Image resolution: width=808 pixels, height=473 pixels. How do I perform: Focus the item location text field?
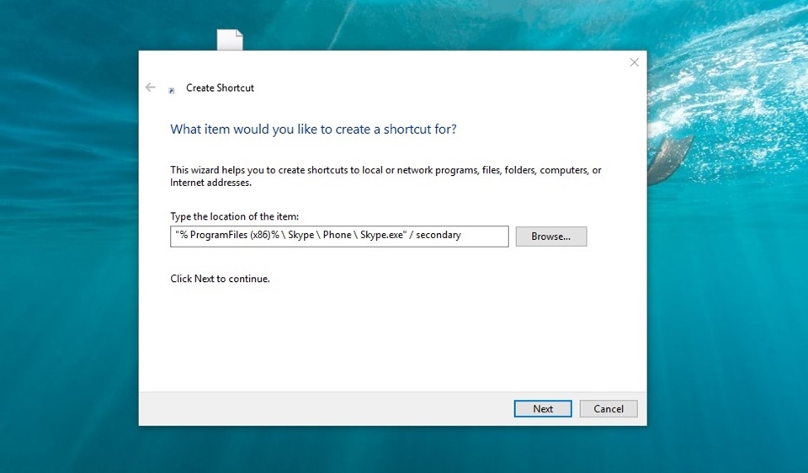click(x=339, y=236)
